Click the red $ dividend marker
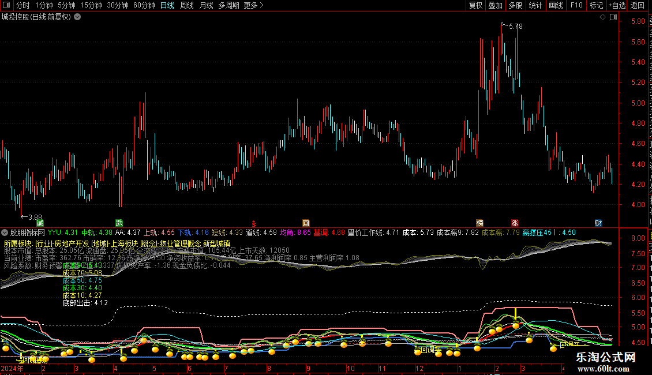652x375 pixels. 254,224
